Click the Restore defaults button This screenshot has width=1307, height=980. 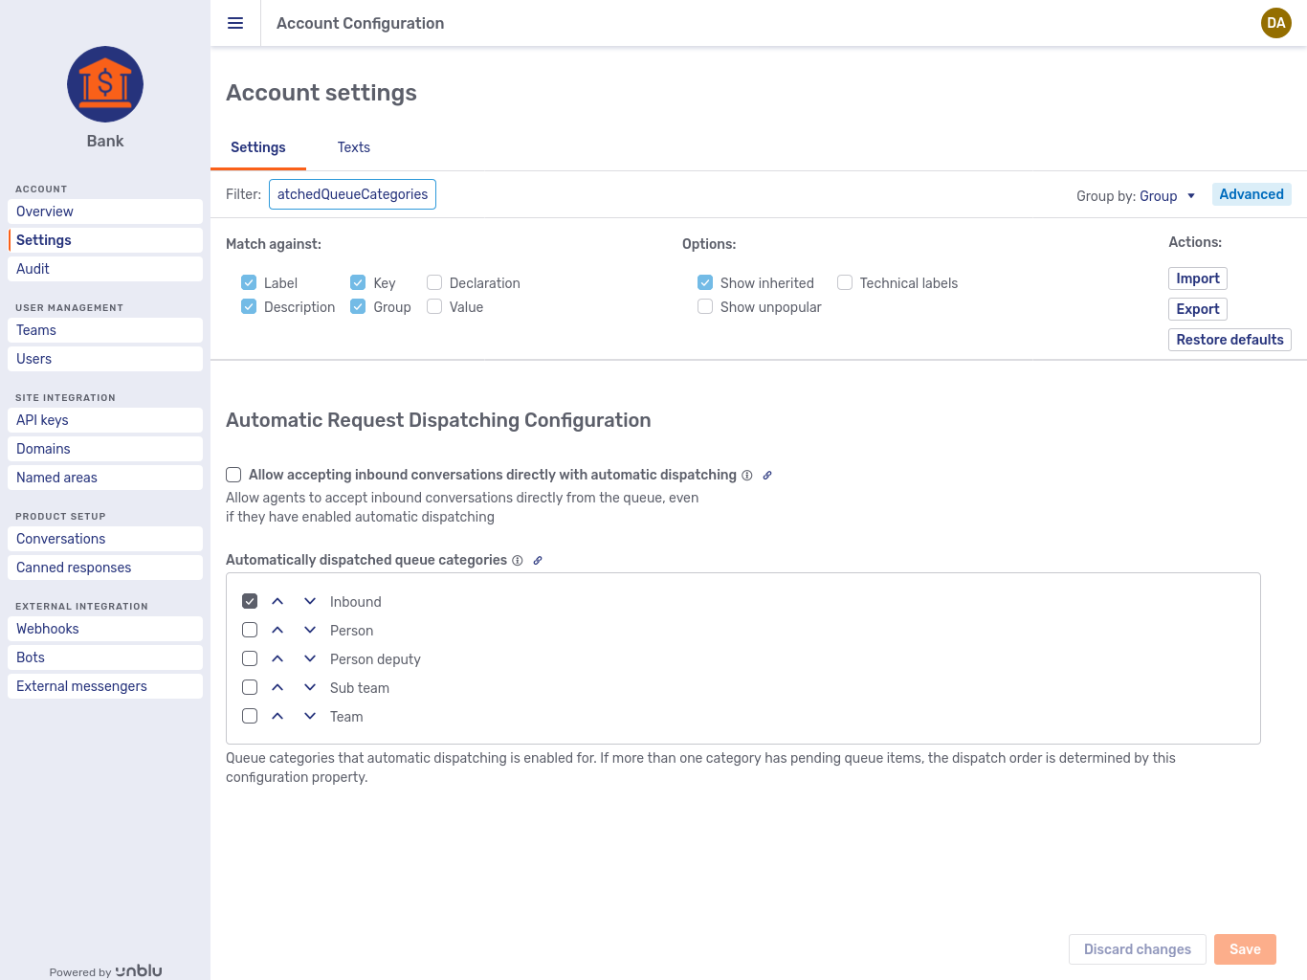(x=1229, y=340)
